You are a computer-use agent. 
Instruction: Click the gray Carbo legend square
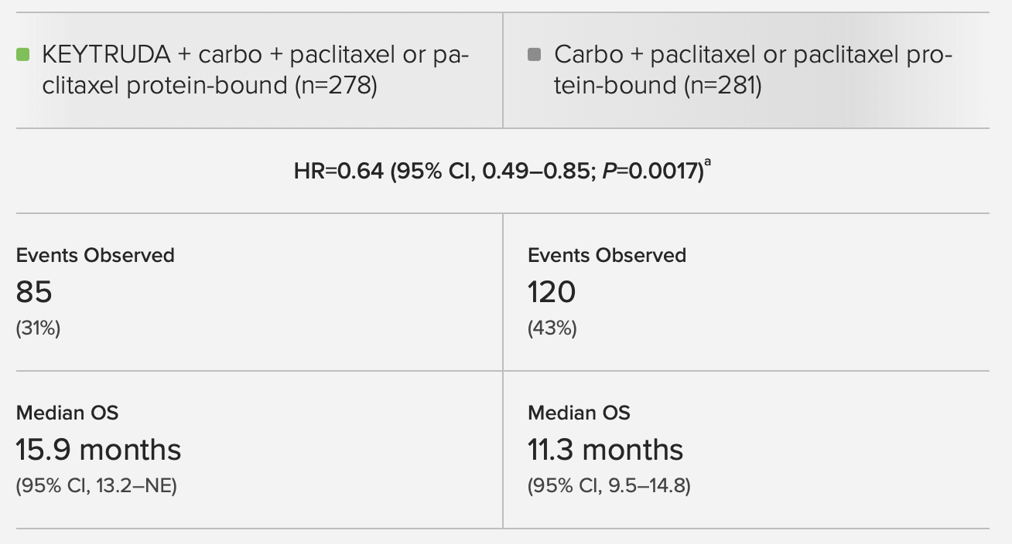point(534,55)
